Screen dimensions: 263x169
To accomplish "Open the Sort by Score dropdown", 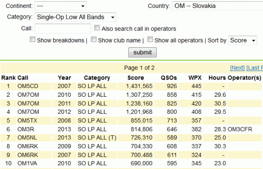I will (x=242, y=40).
